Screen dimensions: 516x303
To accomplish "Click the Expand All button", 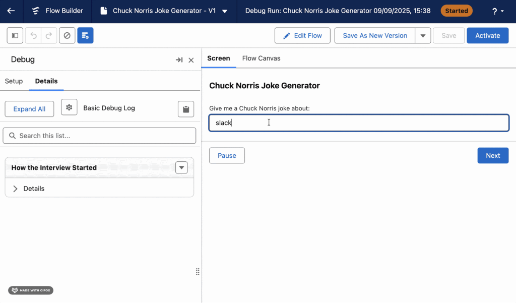I will (29, 109).
